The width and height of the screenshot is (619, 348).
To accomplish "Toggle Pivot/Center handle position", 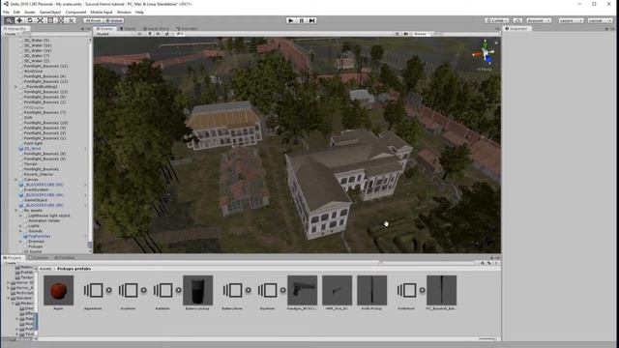I will (93, 20).
